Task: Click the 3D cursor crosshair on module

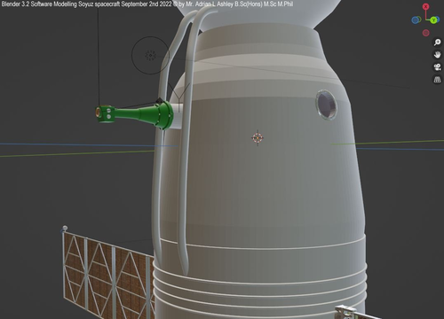Action: [258, 137]
